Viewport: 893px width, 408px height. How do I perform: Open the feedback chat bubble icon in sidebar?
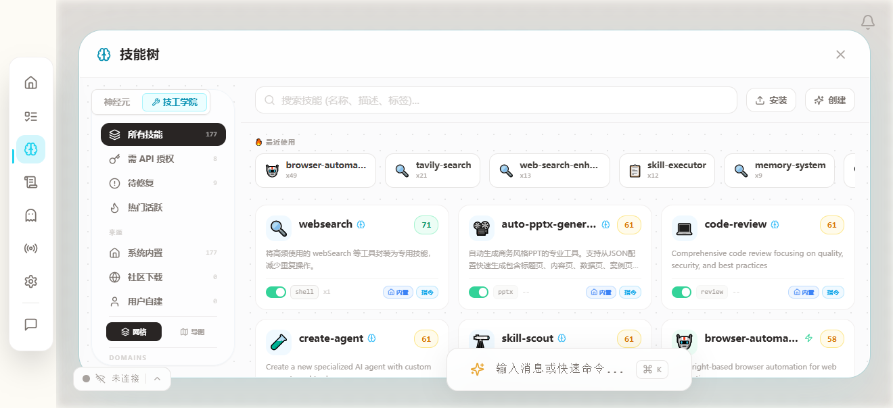pyautogui.click(x=30, y=325)
